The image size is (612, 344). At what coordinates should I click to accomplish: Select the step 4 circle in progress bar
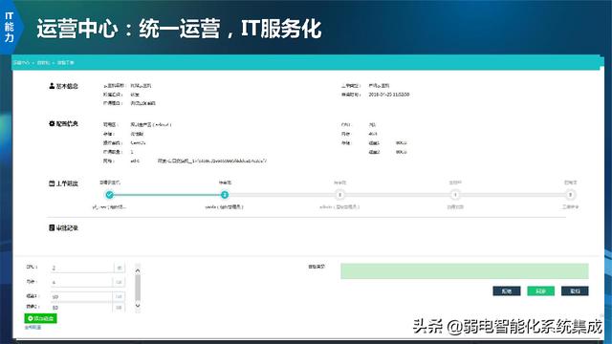click(x=455, y=195)
